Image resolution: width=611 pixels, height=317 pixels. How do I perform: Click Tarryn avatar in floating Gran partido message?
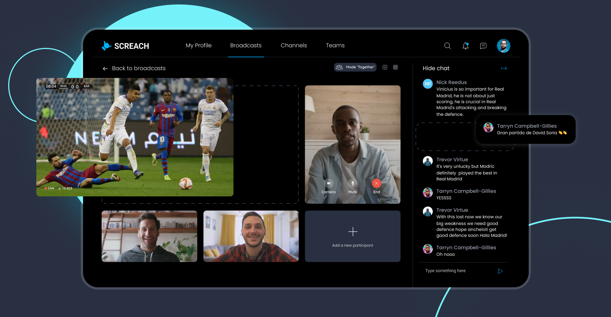488,128
